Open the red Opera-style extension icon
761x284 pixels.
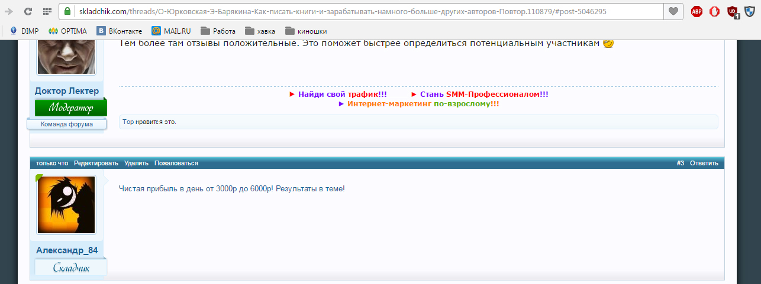714,11
